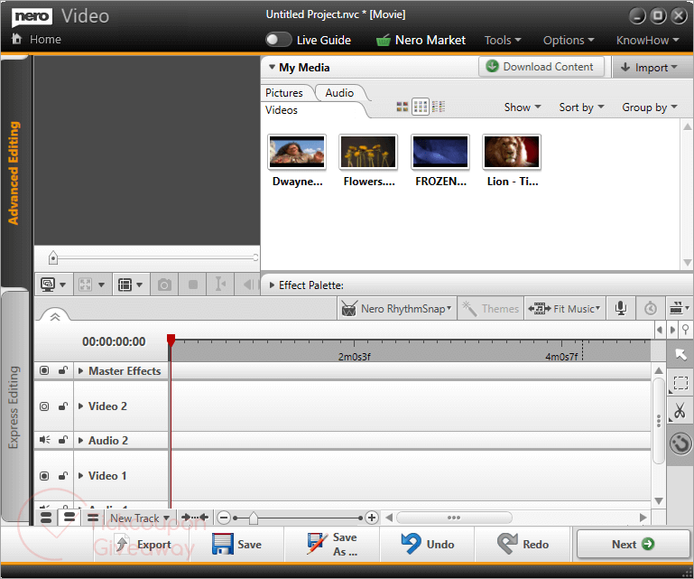Take a snapshot with the camera icon
The image size is (694, 579).
click(164, 285)
